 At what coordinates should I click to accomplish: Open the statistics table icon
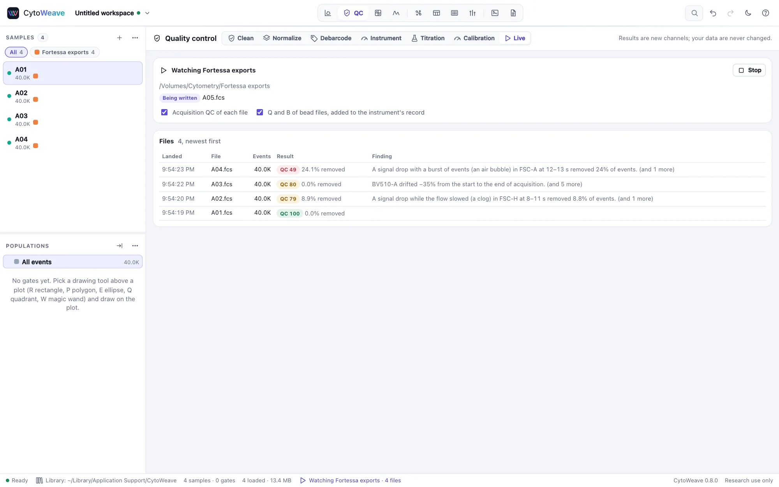[436, 13]
